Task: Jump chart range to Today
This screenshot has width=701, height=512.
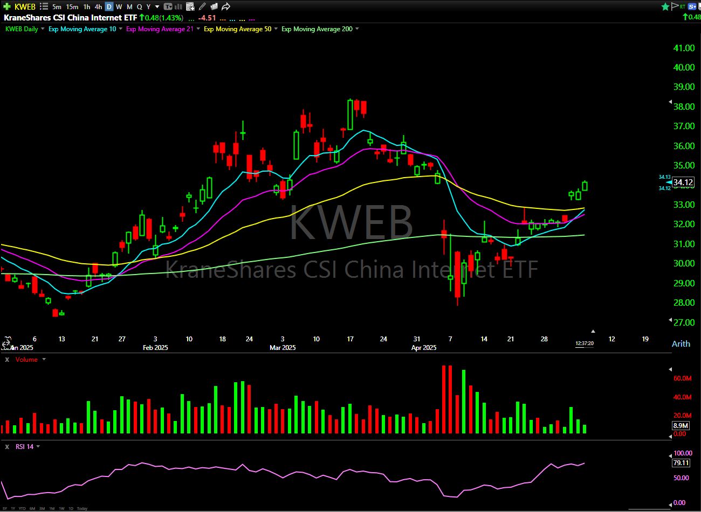Action: [x=82, y=508]
